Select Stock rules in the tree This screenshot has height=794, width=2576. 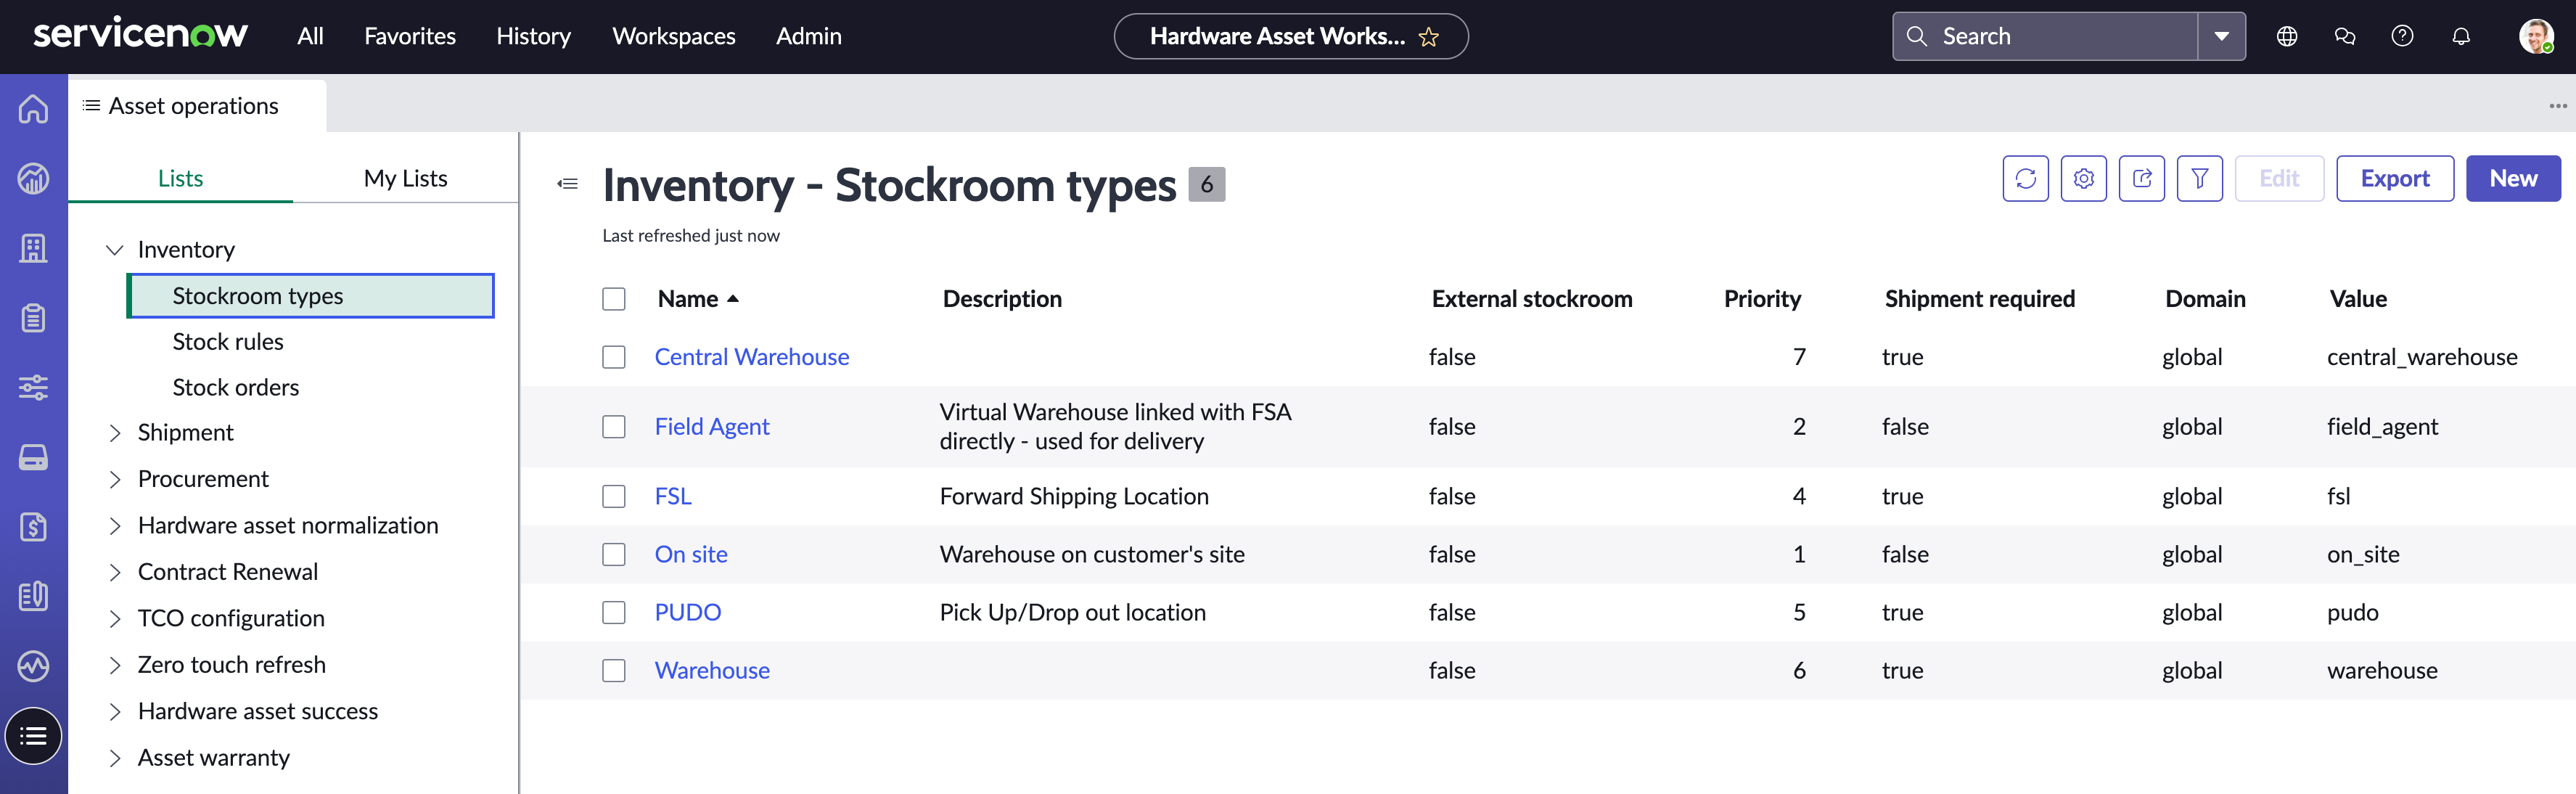tap(228, 342)
